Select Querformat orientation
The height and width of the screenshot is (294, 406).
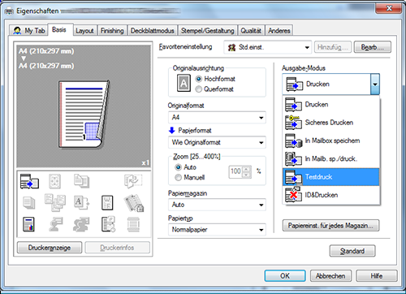214,89
